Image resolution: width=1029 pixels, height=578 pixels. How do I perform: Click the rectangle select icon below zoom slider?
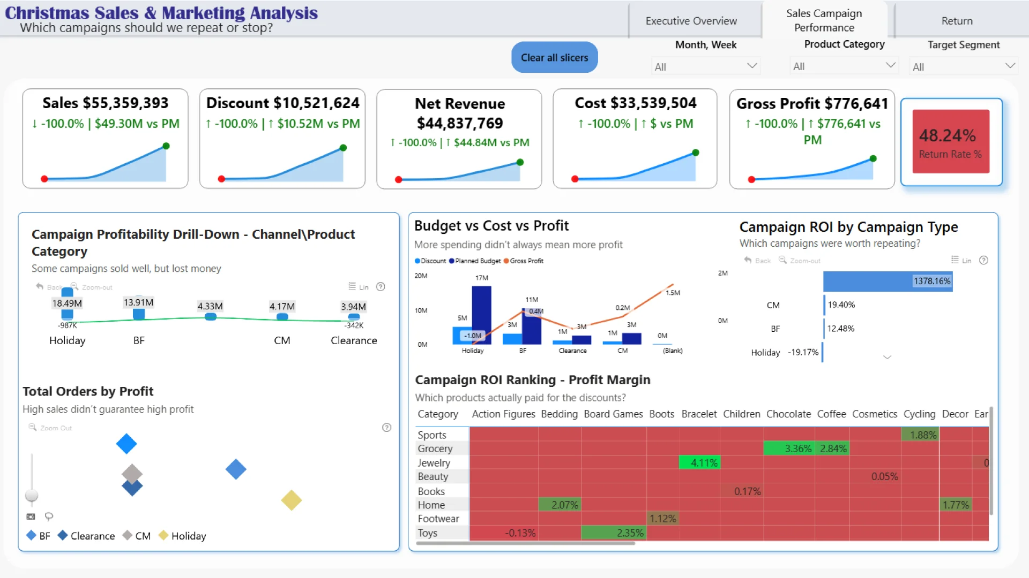[x=31, y=516]
